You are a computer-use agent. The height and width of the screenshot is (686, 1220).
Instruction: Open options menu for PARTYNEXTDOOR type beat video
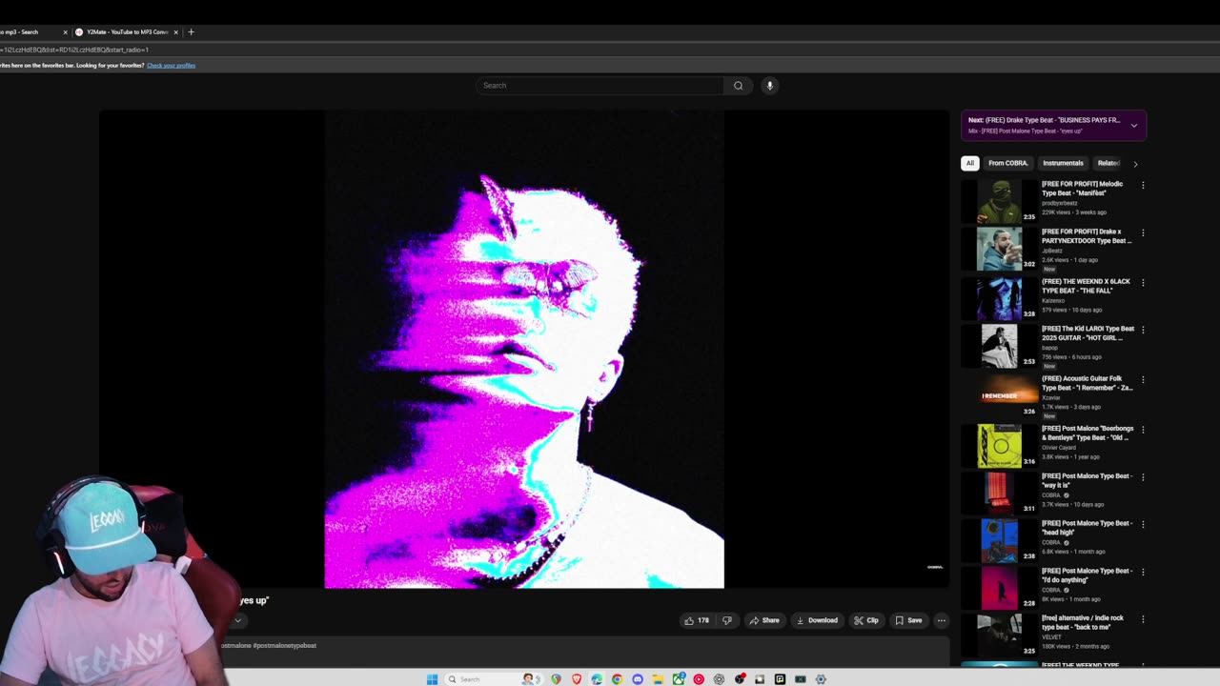pyautogui.click(x=1143, y=232)
